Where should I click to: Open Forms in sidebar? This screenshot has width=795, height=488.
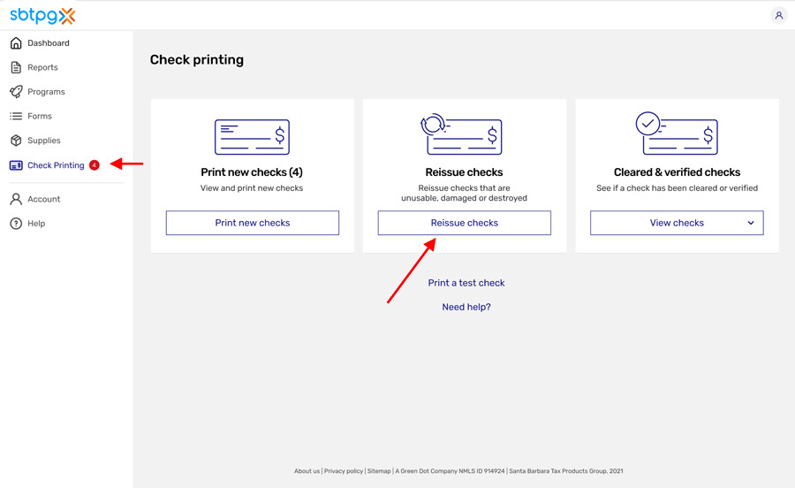40,116
